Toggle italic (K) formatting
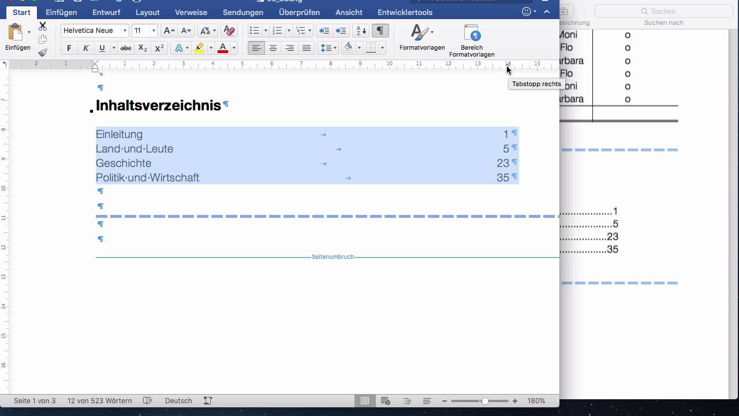739x416 pixels. coord(85,48)
